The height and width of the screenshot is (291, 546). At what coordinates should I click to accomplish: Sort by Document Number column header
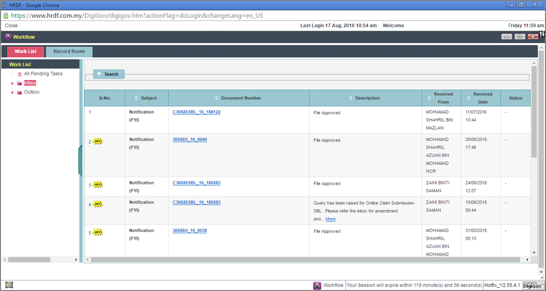coord(241,98)
